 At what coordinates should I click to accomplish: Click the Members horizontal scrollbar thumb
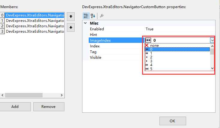point(24,95)
